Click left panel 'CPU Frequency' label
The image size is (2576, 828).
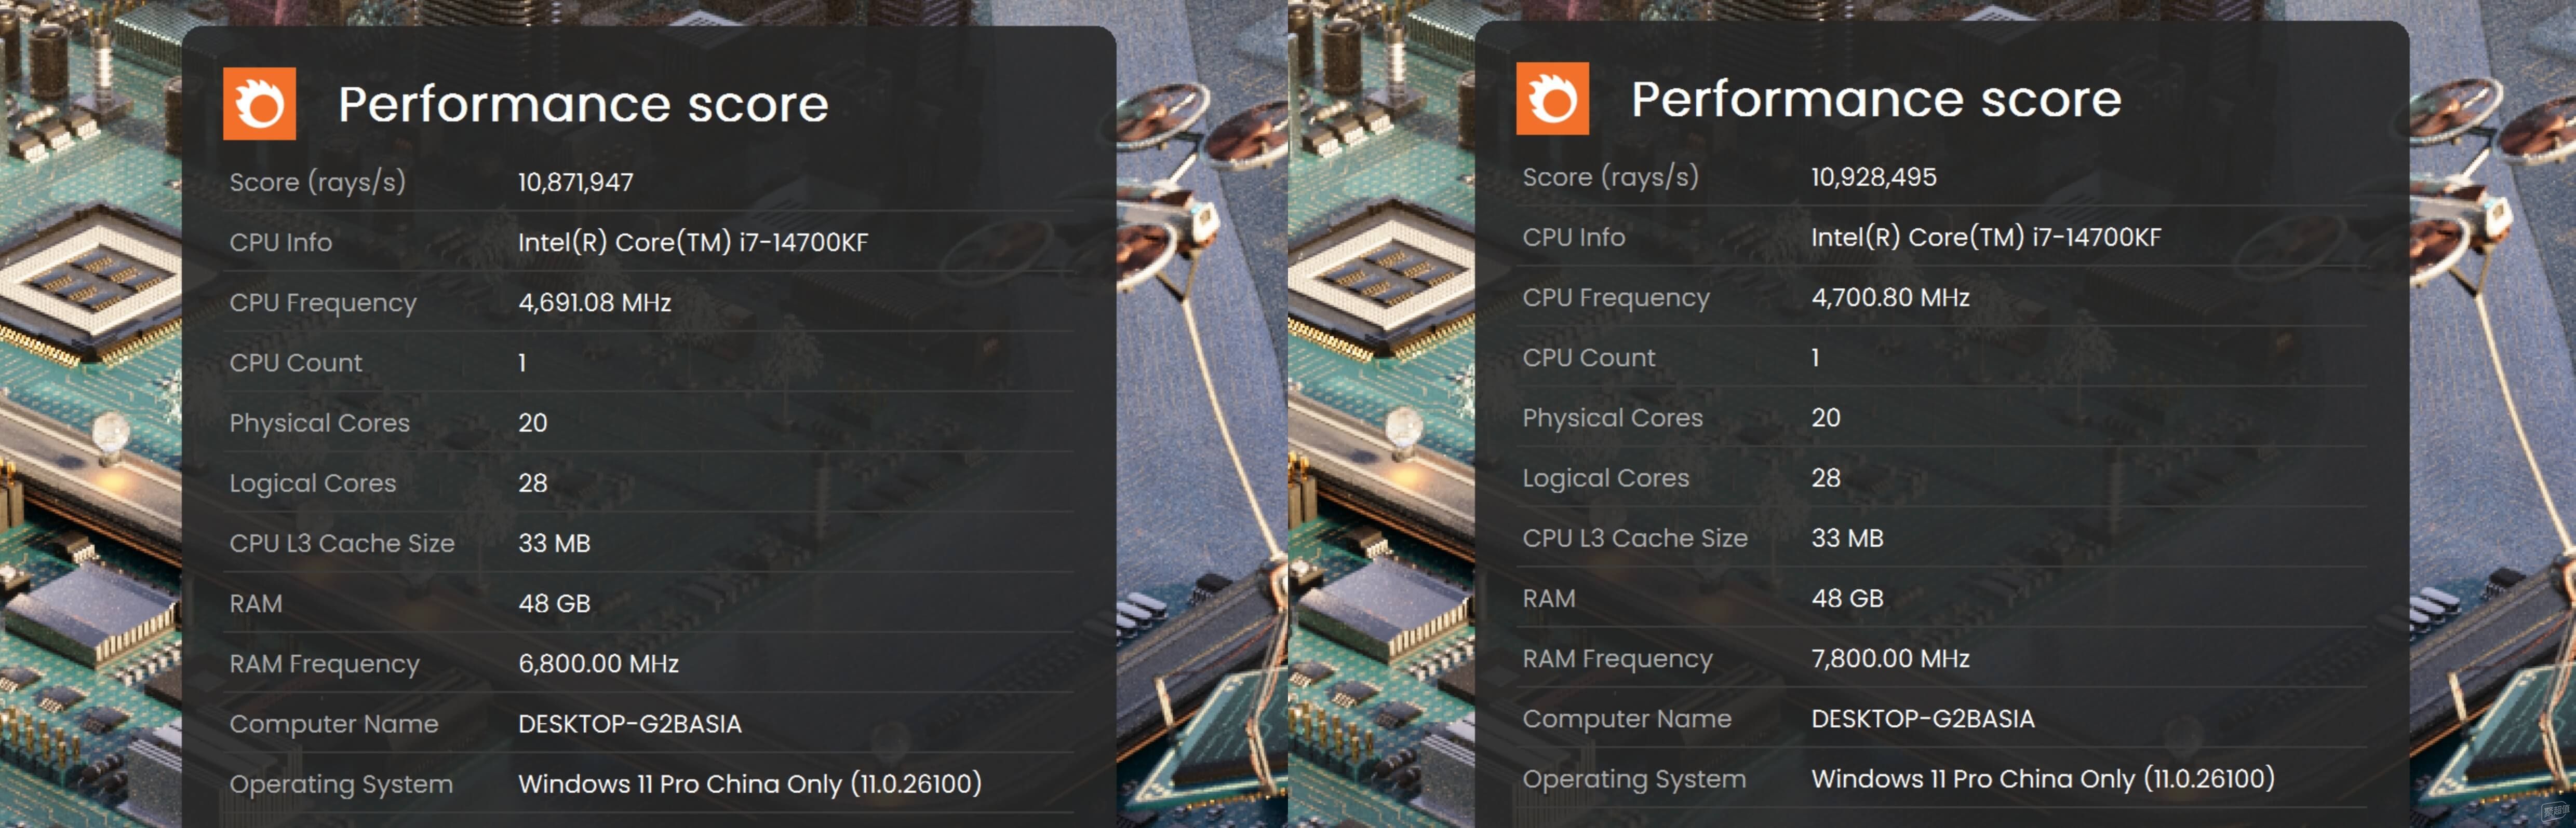pyautogui.click(x=323, y=303)
